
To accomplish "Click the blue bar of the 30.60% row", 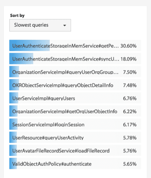I will [x=29, y=45].
